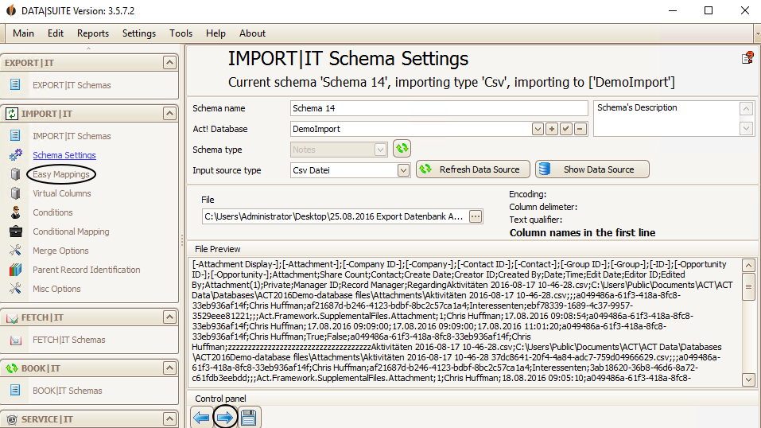Click the Conditional Mapping briefcase icon
Screen dimensions: 761x428
click(x=16, y=232)
